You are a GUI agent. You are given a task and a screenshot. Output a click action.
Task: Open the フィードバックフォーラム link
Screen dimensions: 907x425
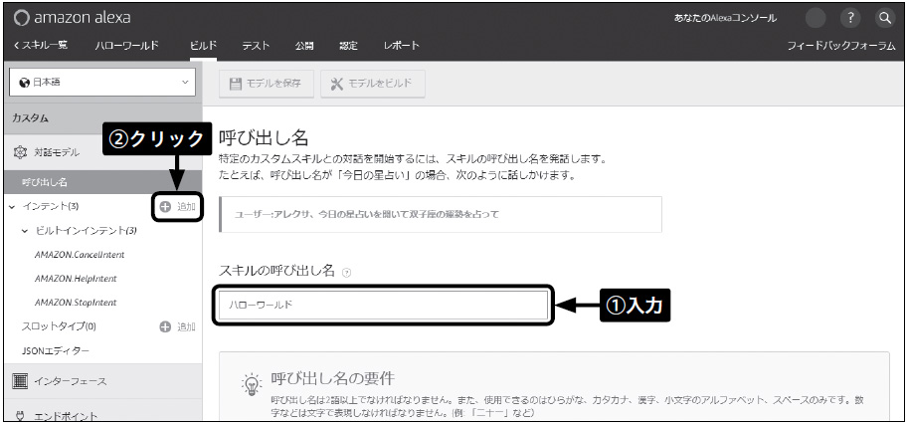[x=841, y=46]
